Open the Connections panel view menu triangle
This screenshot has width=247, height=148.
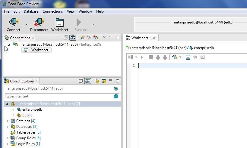click(104, 37)
